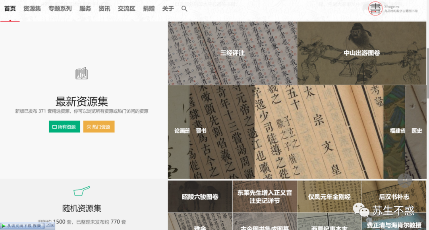Click the 随机资源集 heading
The width and height of the screenshot is (429, 230).
(81, 209)
